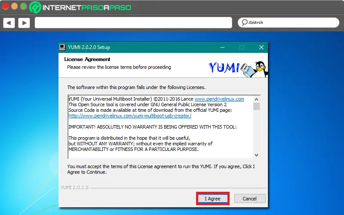Select the 'IMPORTANT! ABSOLUTELY NO WARRANTY' line
344x215 pixels.
coord(153,127)
